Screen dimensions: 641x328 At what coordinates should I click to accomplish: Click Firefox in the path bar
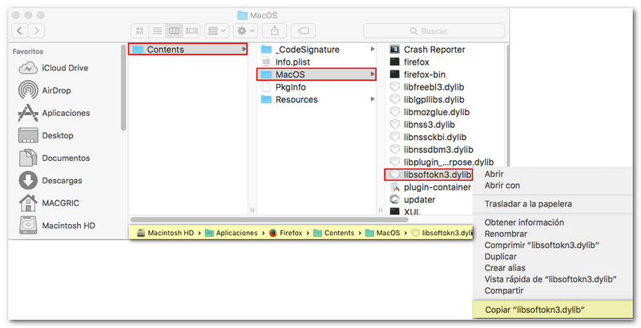(288, 233)
